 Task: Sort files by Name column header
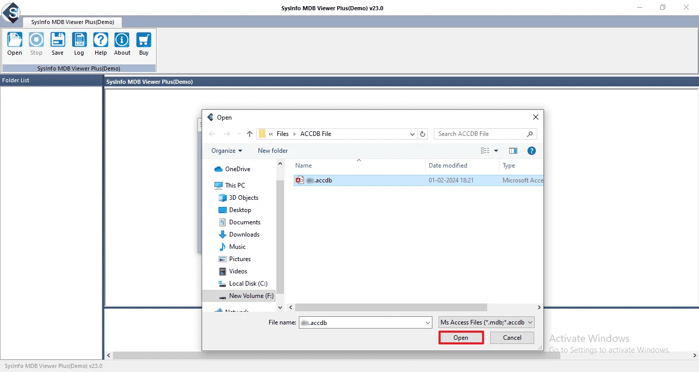(303, 166)
